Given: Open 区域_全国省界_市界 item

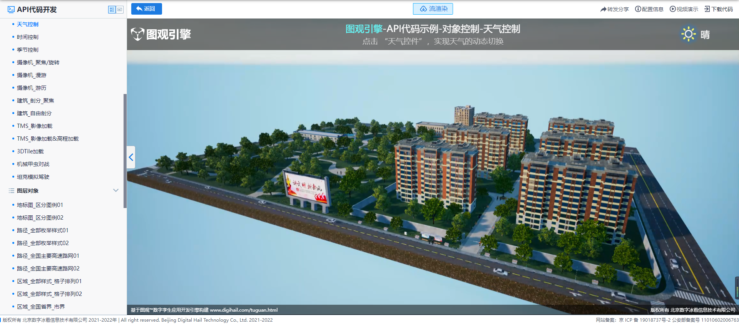Looking at the screenshot, I should coord(41,307).
